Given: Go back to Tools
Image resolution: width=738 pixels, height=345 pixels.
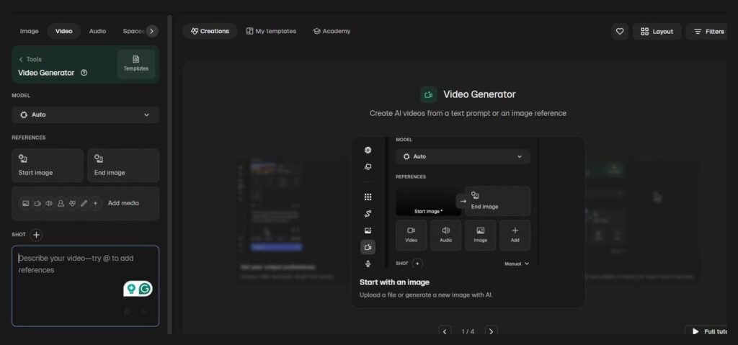Looking at the screenshot, I should click(x=30, y=59).
